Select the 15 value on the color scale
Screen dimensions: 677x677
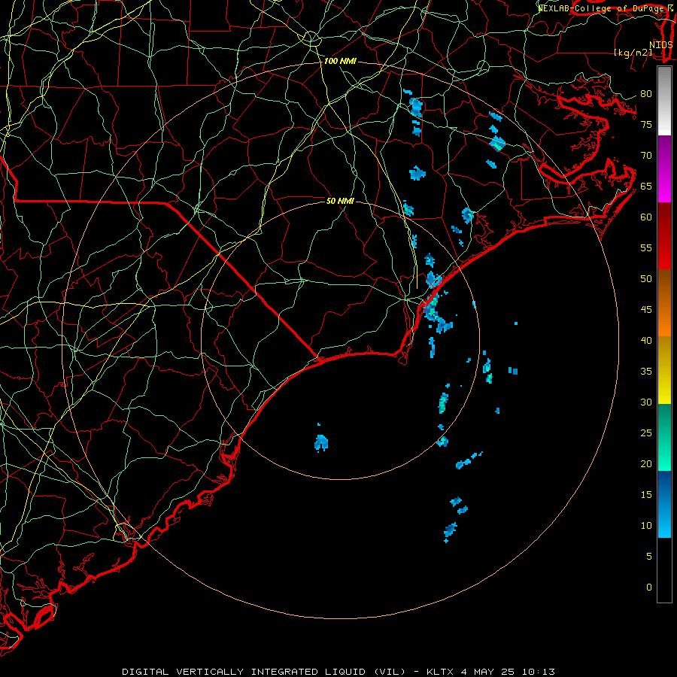click(x=646, y=495)
